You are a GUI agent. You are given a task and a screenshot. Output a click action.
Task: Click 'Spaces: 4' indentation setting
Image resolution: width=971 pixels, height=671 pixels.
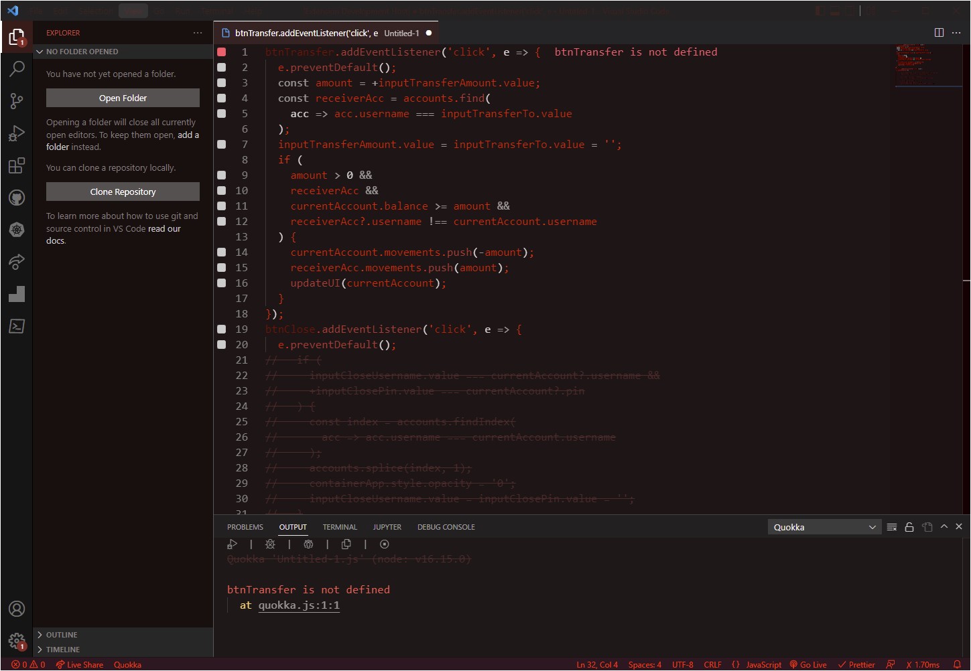coord(645,664)
